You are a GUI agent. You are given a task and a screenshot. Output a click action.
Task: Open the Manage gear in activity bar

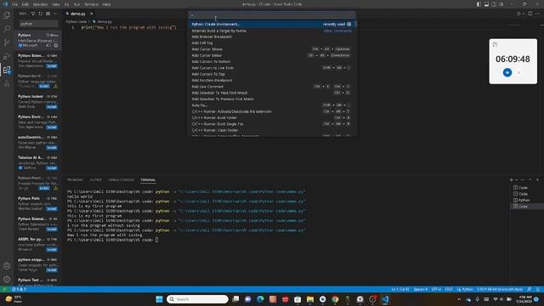click(7, 280)
